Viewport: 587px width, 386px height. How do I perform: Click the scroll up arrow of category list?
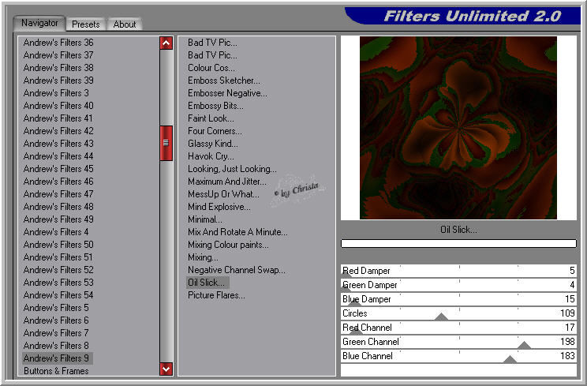[166, 43]
